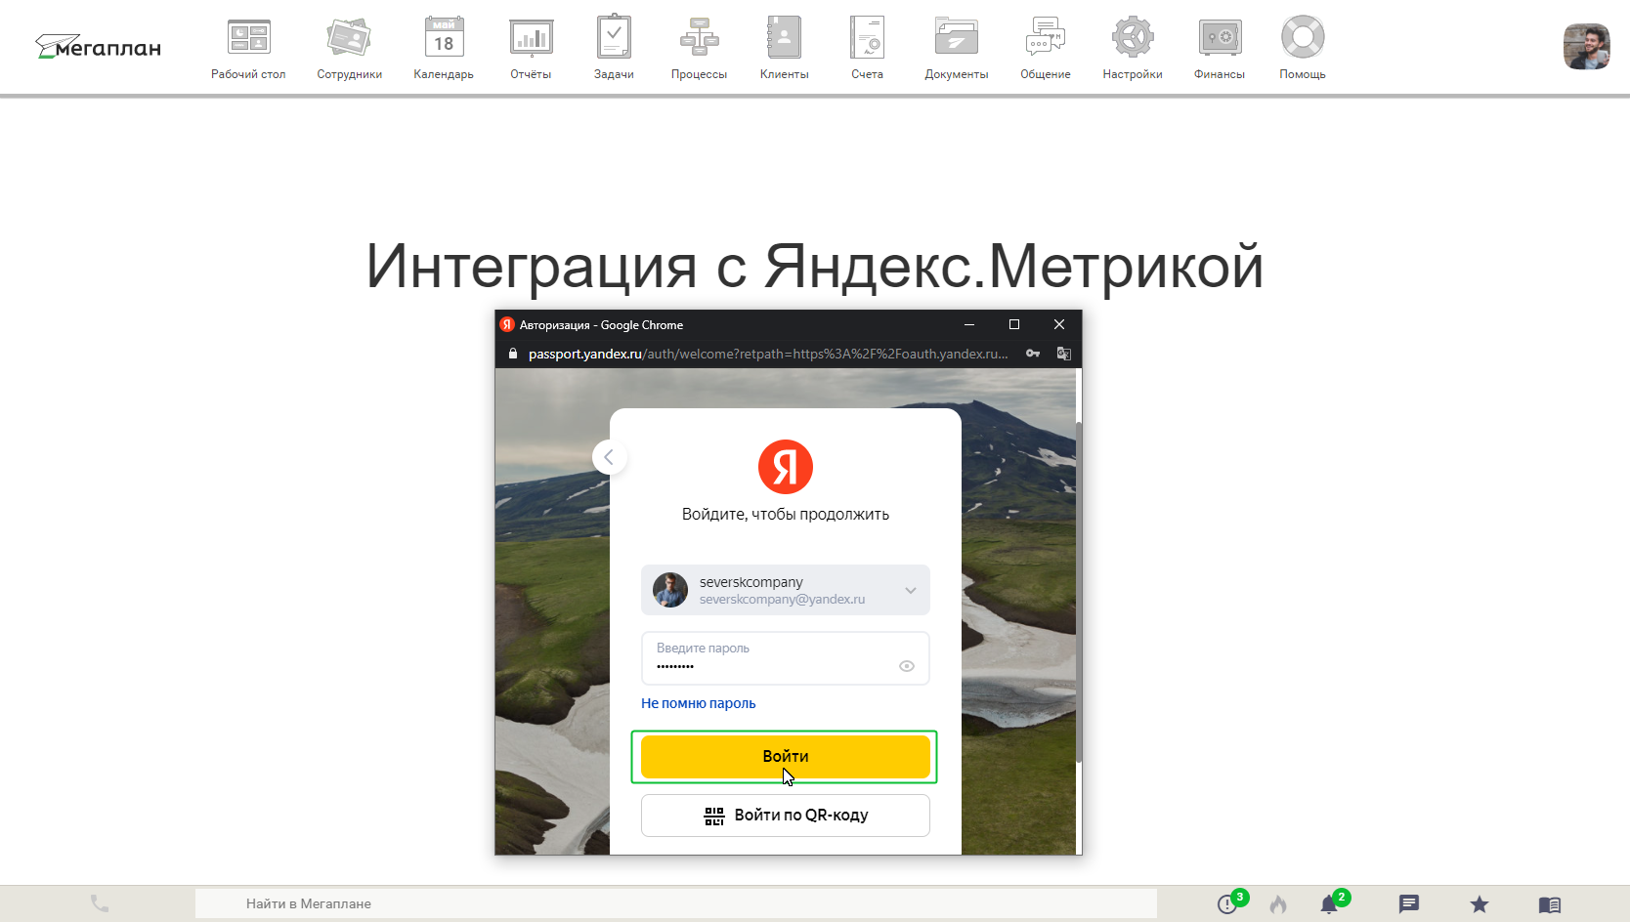Click the back arrow in Yandex login
1630x922 pixels.
[609, 457]
